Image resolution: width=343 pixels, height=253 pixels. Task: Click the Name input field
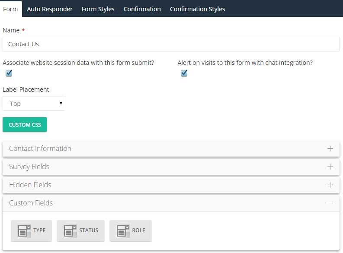click(x=171, y=44)
